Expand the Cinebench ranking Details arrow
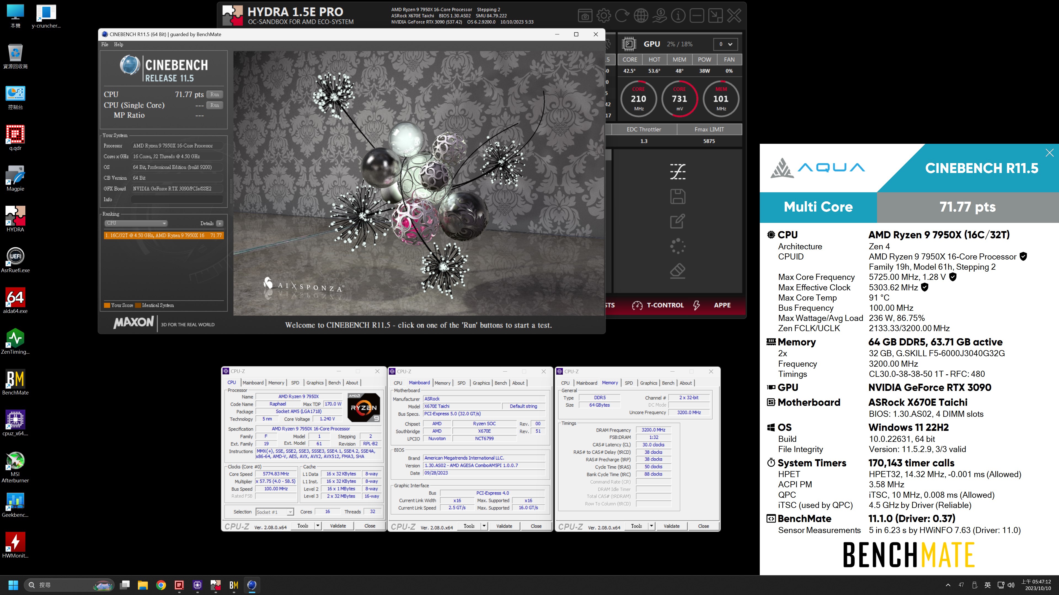Screen dimensions: 1059x595 point(220,223)
